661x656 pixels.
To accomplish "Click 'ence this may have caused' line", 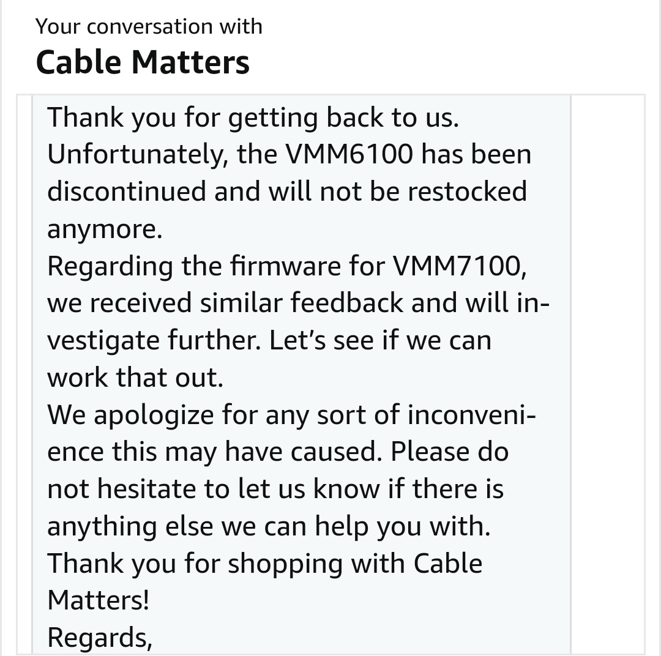I will click(278, 452).
